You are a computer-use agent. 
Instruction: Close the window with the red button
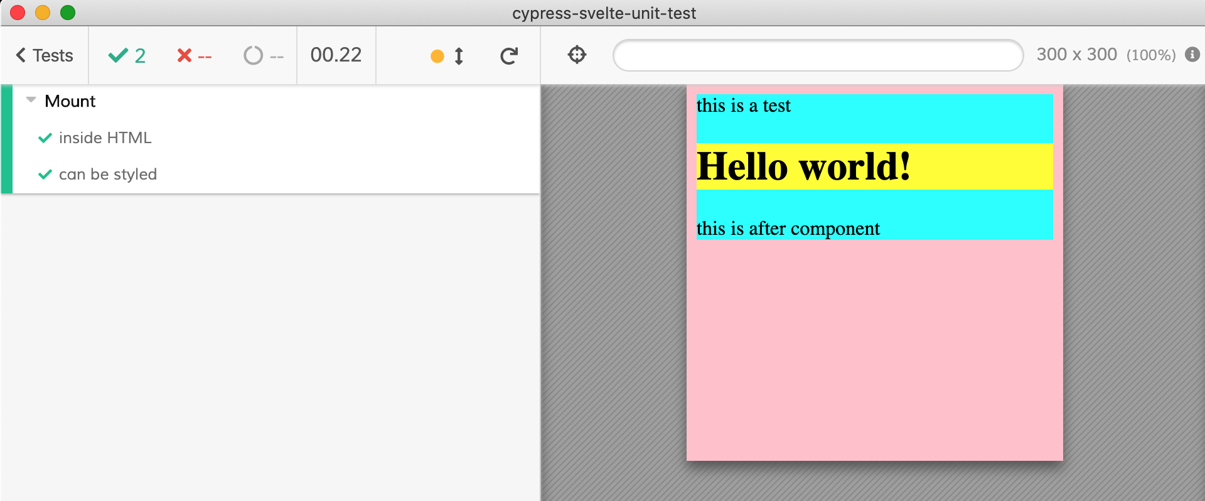click(18, 13)
